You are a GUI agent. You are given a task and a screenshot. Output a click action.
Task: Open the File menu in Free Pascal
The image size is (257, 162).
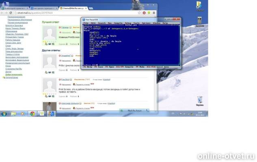(86, 23)
